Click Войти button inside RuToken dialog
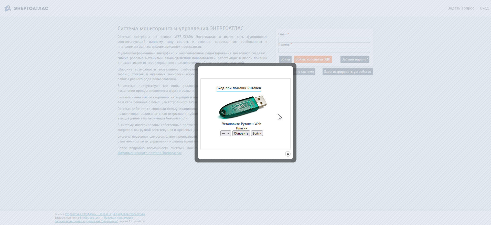Image resolution: width=491 pixels, height=225 pixels. click(257, 133)
